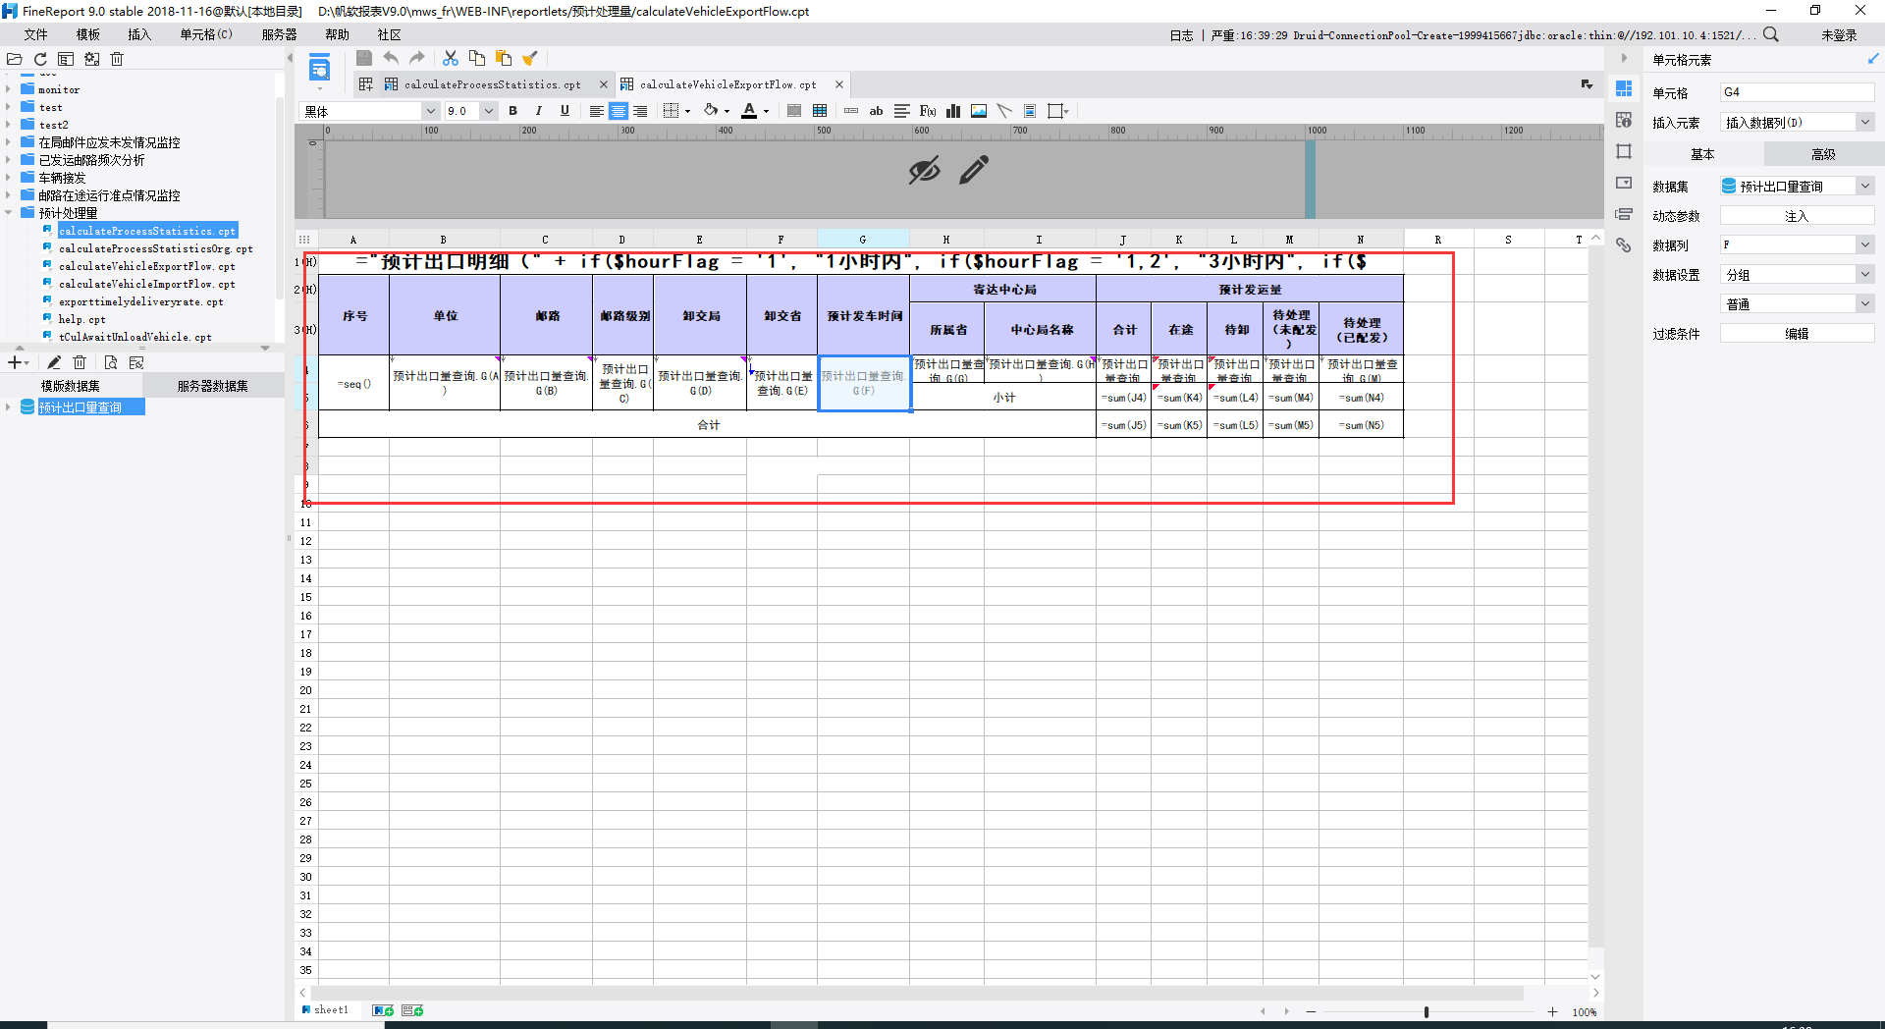Click the insert image icon

pos(979,111)
